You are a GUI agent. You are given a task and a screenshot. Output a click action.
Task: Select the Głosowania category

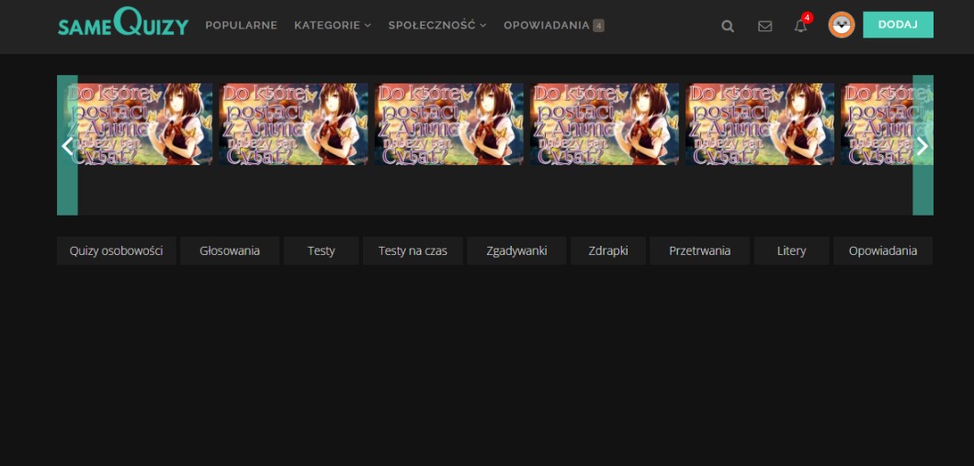[x=230, y=250]
